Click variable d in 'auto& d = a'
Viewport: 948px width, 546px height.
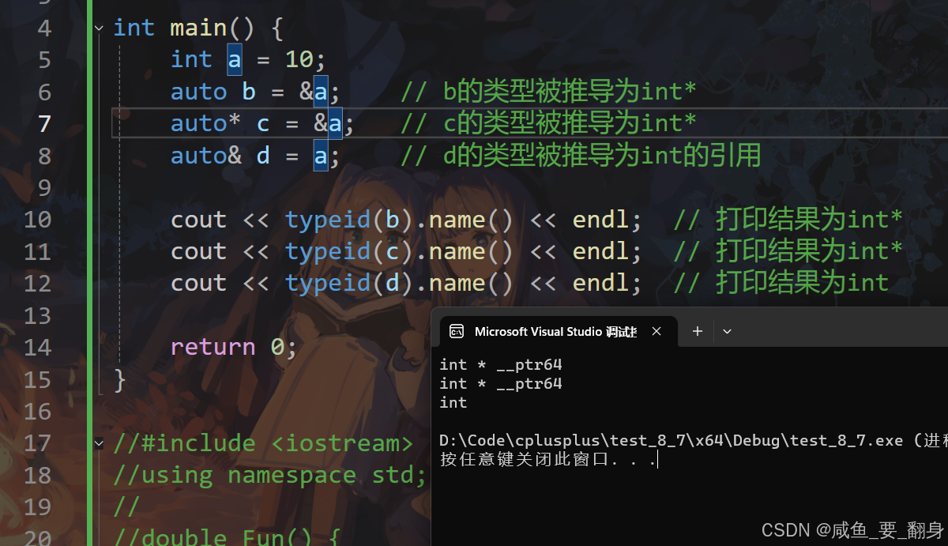263,156
